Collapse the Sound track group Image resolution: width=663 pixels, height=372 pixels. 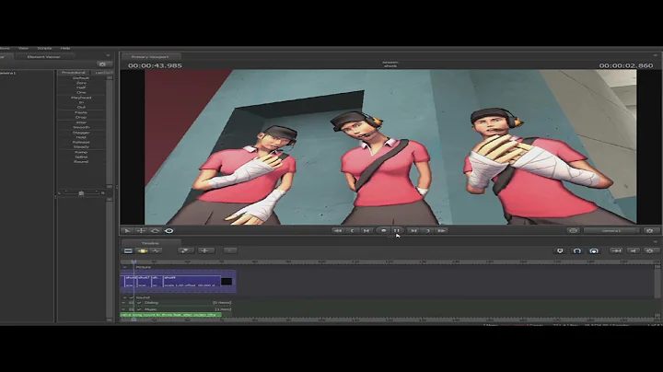[x=124, y=297]
